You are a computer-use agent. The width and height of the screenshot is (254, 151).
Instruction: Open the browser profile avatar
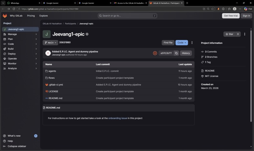pyautogui.click(x=234, y=9)
